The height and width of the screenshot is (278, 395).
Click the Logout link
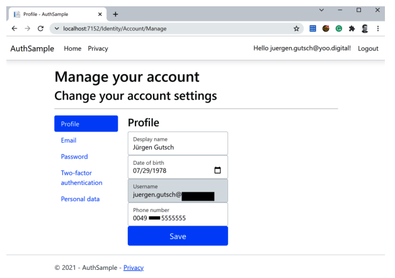click(x=368, y=49)
